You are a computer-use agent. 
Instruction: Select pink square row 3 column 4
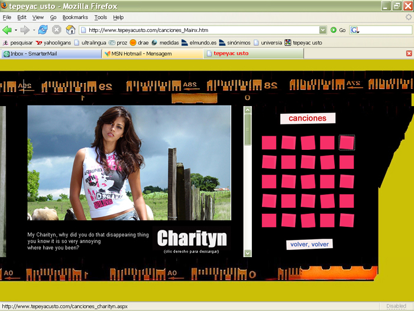point(327,181)
